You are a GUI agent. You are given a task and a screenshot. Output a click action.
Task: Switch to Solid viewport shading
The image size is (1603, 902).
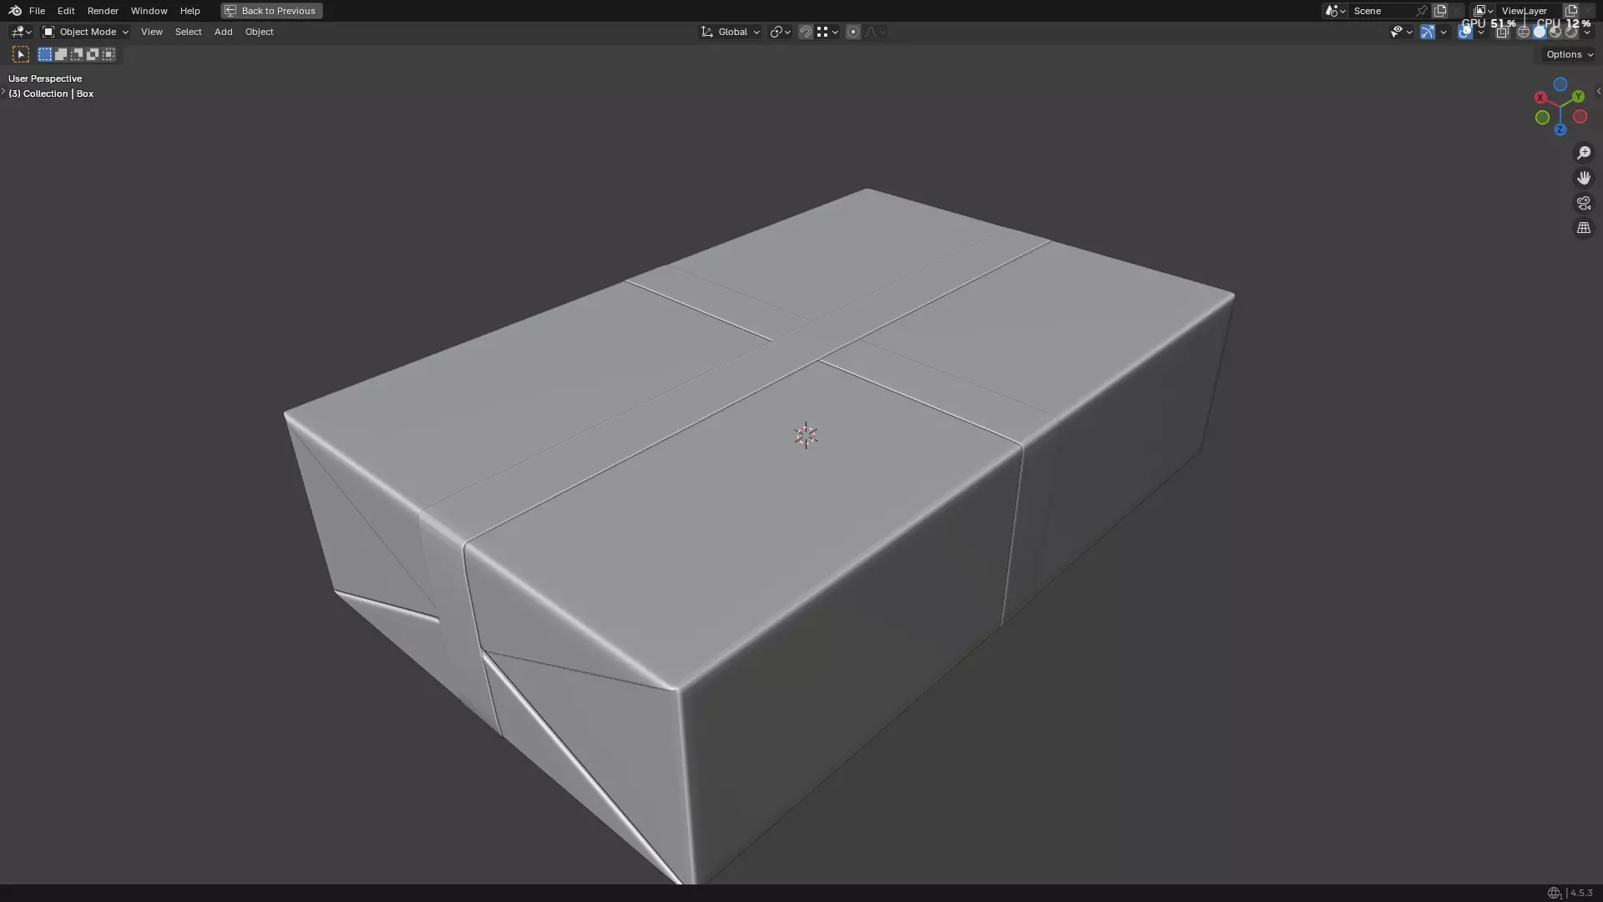point(1540,32)
